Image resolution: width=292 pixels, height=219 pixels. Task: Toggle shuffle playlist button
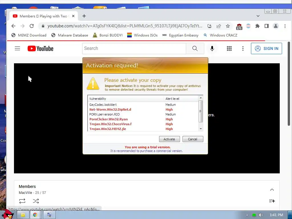36,201
